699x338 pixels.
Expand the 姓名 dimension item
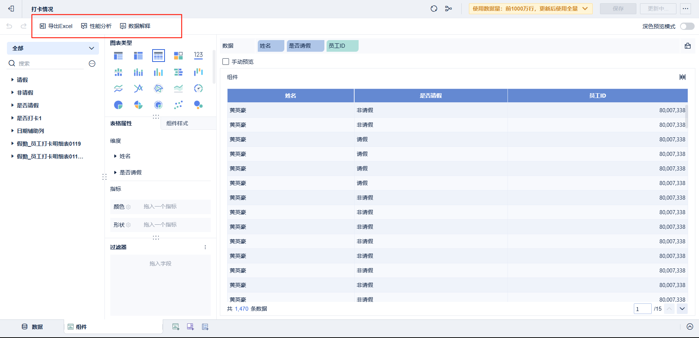point(115,156)
